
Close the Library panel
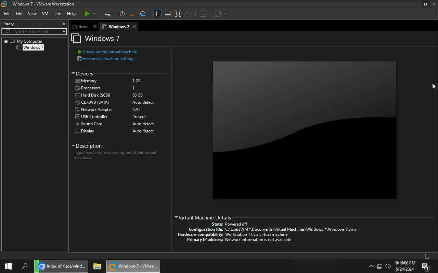click(x=64, y=24)
